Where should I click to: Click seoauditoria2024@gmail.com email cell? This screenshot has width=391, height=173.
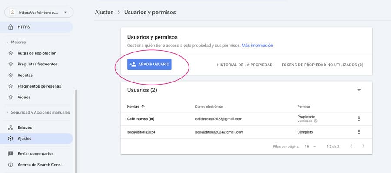point(219,132)
